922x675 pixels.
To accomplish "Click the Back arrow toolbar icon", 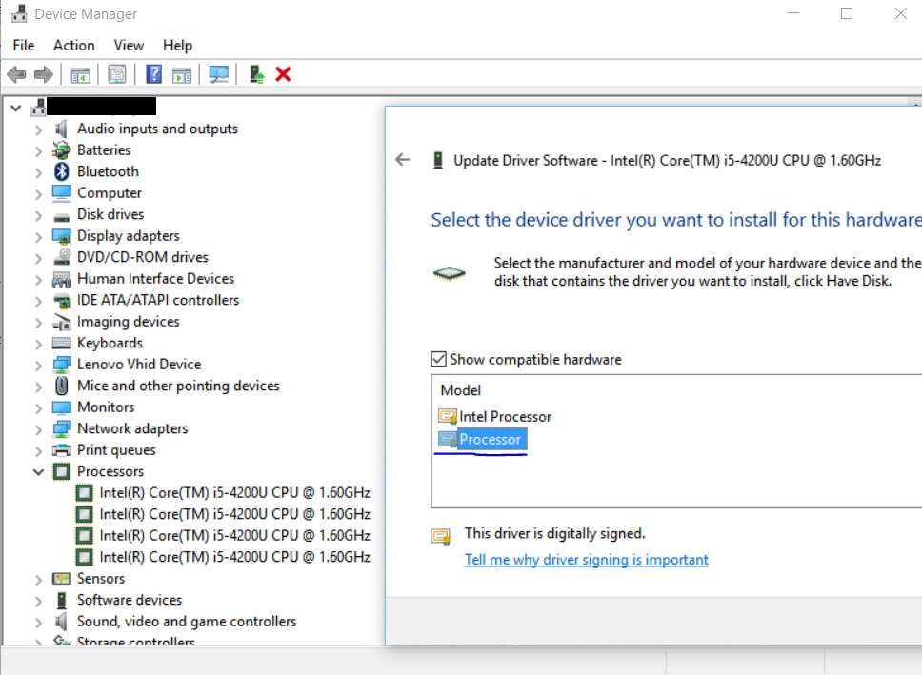I will pos(16,74).
